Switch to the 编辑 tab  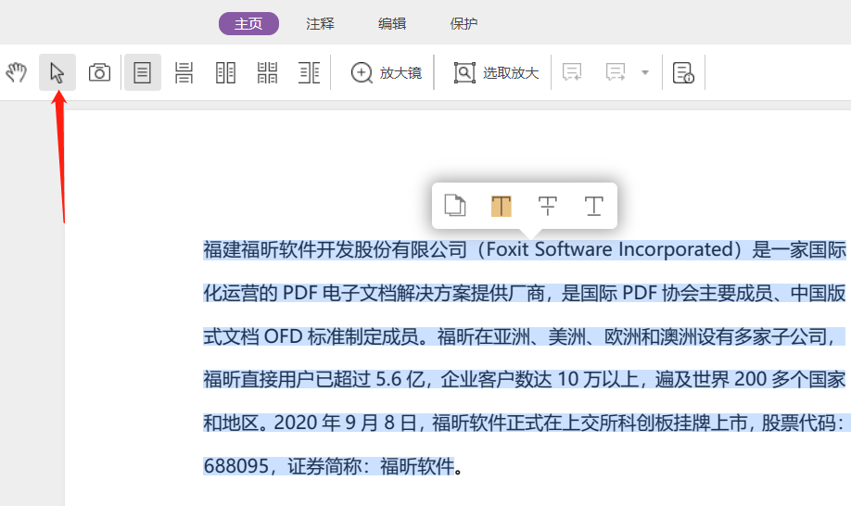(392, 23)
